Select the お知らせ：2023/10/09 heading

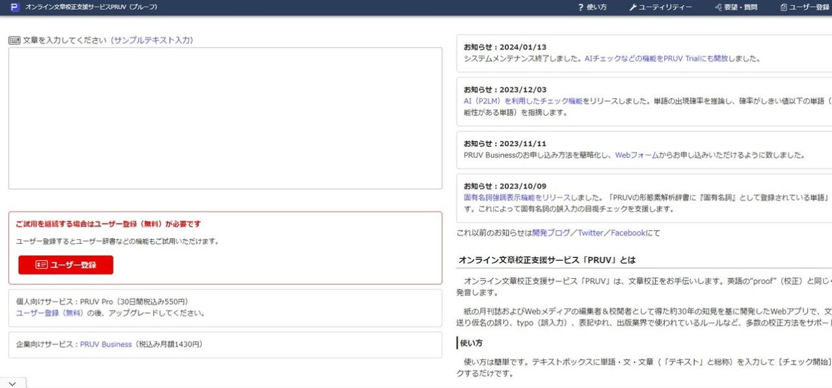tap(505, 187)
